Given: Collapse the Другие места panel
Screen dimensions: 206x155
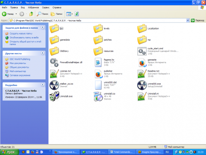Looking at the screenshot, I should click(x=43, y=53).
